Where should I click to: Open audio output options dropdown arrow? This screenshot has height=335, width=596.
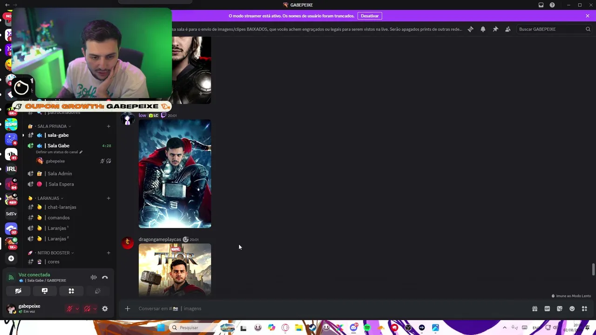(95, 308)
